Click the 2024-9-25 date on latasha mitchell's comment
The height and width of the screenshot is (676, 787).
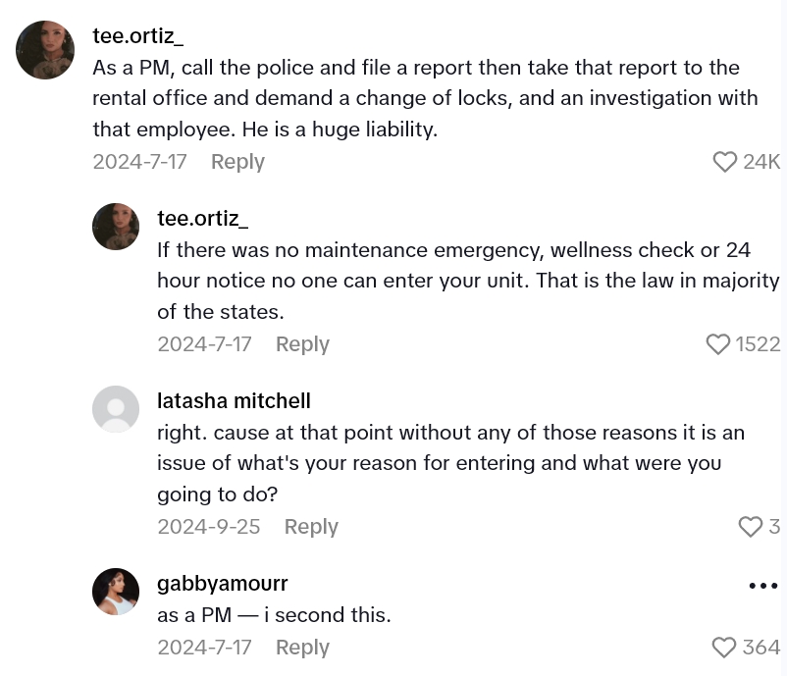coord(208,526)
